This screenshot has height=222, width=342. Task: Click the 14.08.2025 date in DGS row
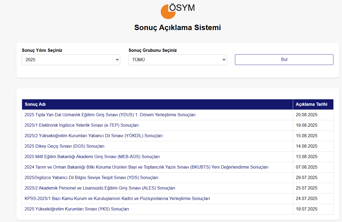307,146
